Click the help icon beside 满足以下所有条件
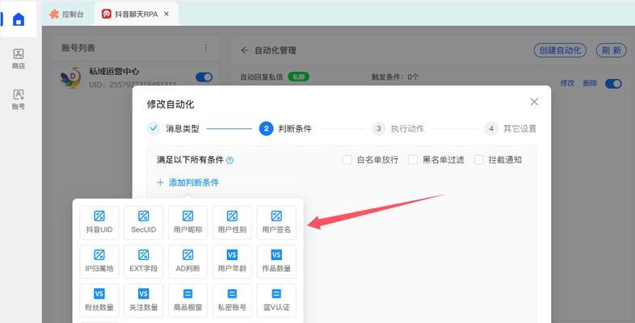Screen dimensions: 635x323 (x=229, y=160)
